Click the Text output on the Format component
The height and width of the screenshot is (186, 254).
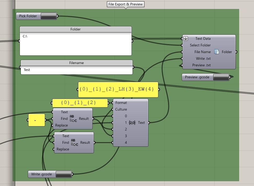141,123
